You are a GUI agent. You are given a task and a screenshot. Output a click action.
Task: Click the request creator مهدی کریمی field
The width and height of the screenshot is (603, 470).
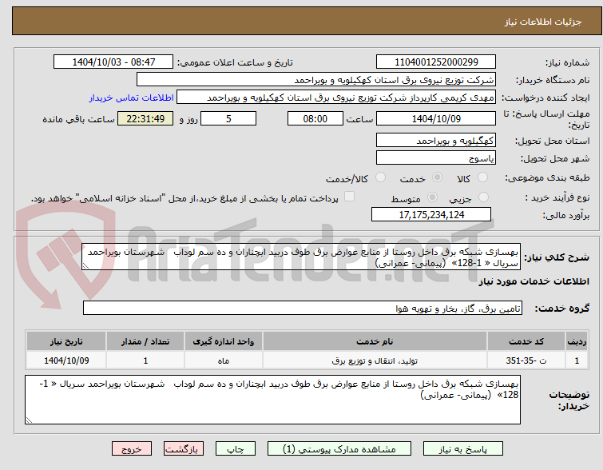tap(336, 98)
